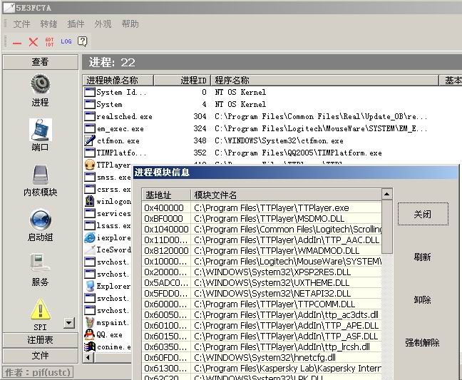Select module row WMADMOD.DLL
462x380 pixels.
coord(262,251)
